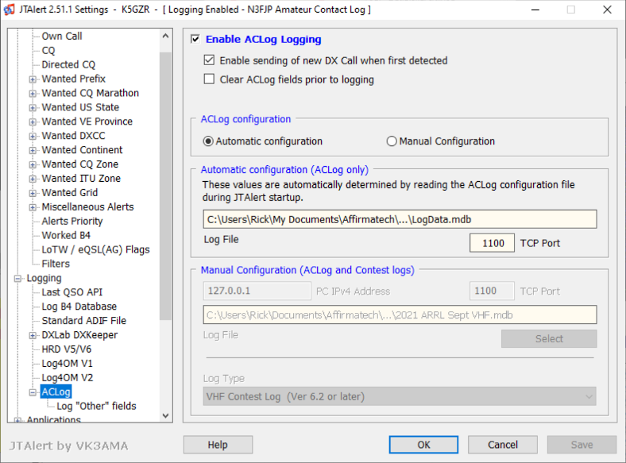626x463 pixels.
Task: Expand the Wanted CQ Marathon node
Action: click(x=33, y=94)
